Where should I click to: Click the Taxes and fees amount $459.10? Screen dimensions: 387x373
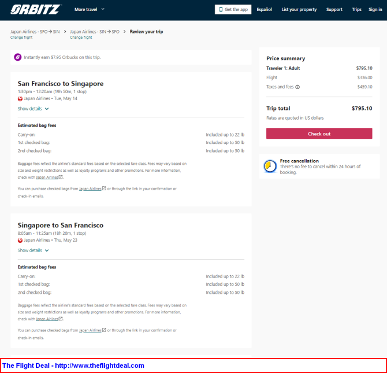point(365,87)
